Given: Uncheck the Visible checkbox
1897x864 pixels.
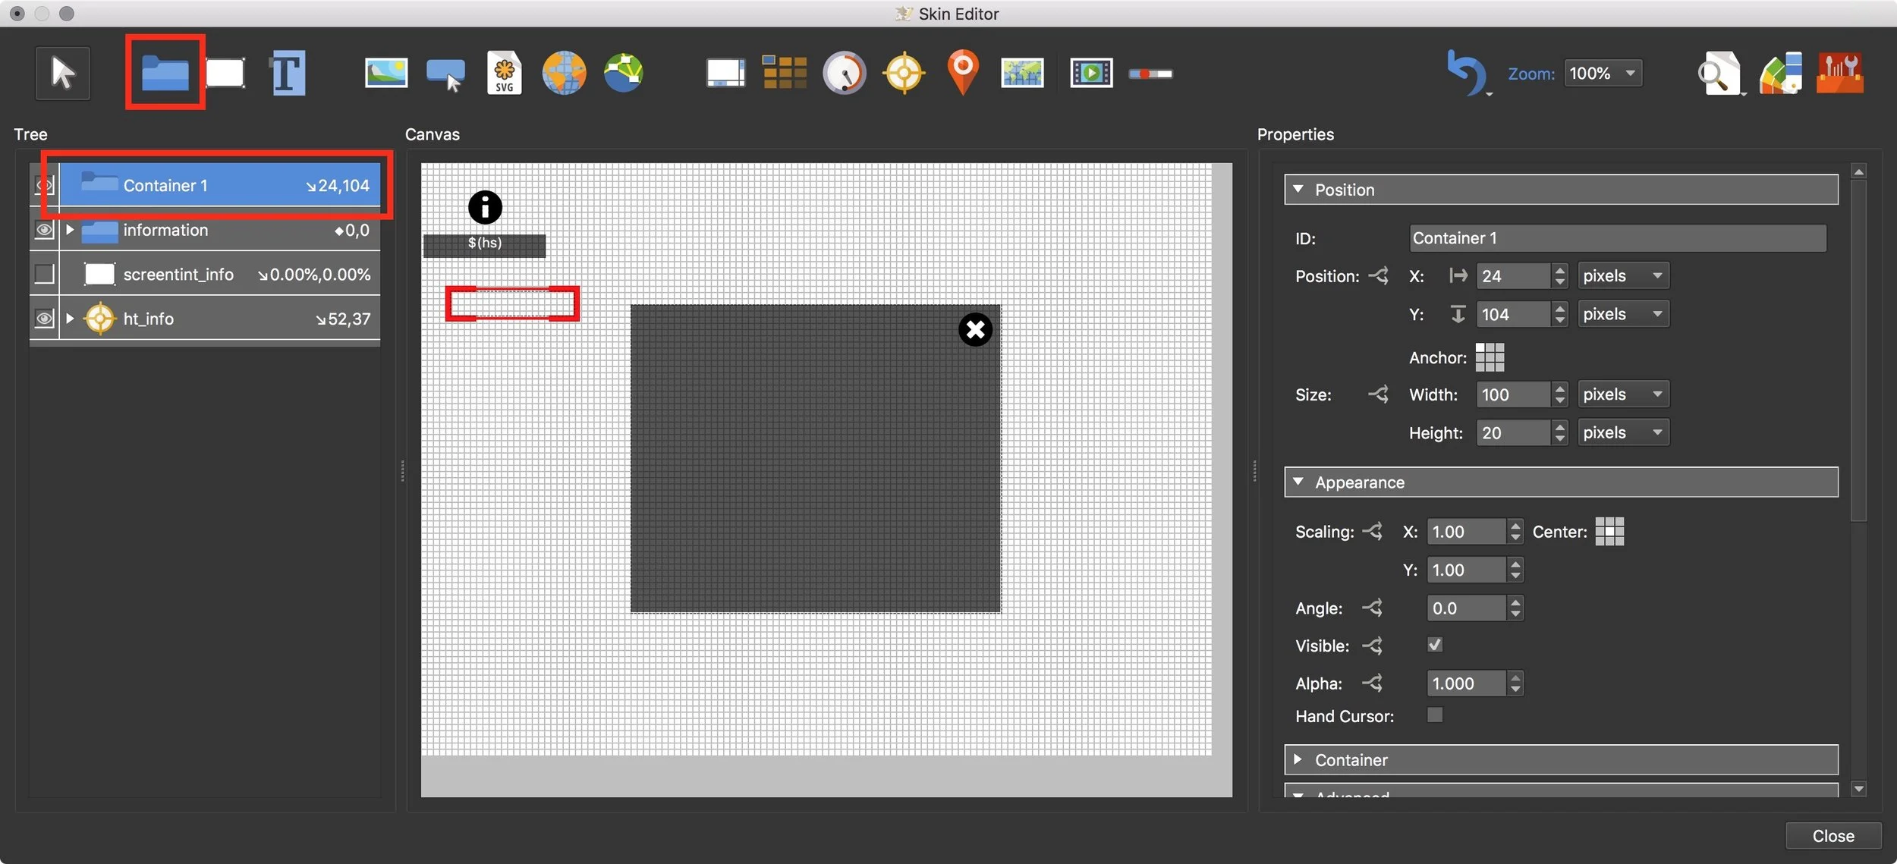Looking at the screenshot, I should [1434, 645].
